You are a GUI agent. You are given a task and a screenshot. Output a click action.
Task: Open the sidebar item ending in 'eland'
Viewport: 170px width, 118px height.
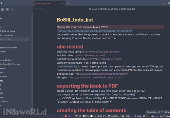tap(3, 52)
